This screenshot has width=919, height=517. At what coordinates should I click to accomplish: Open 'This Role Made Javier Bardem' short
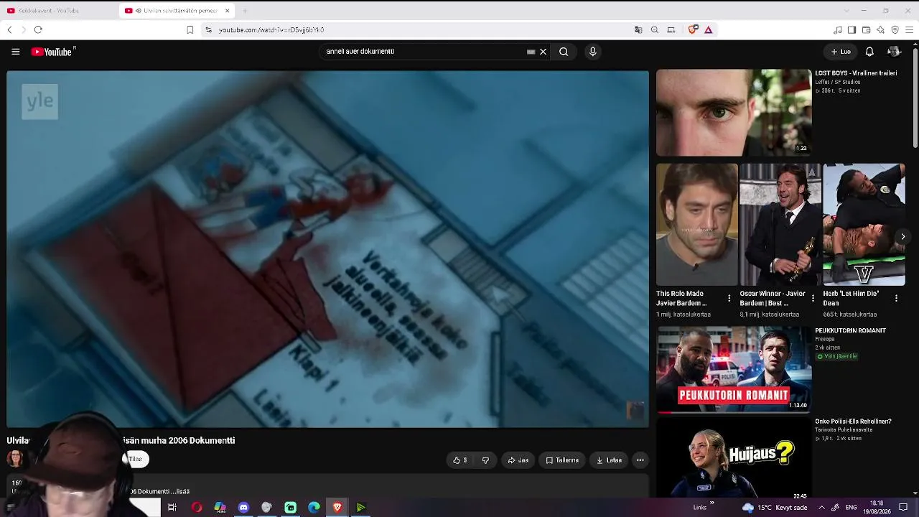pos(697,224)
